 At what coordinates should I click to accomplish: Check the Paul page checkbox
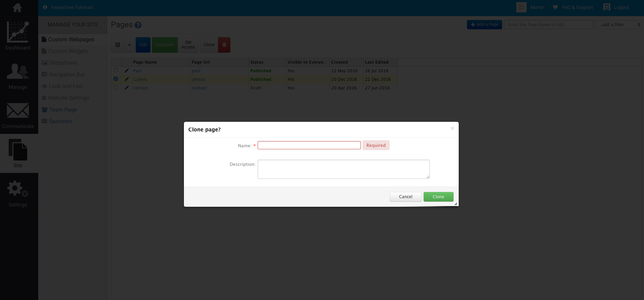click(116, 71)
